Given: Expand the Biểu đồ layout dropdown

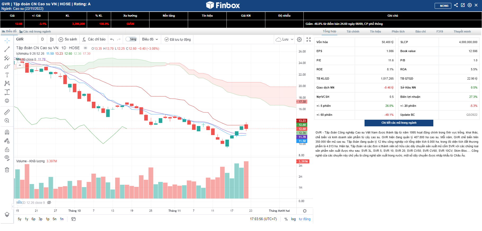Looking at the screenshot, I should [x=150, y=39].
